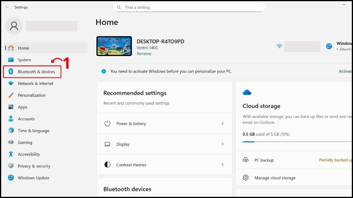Open Apps settings page
The width and height of the screenshot is (353, 198).
[x=46, y=107]
